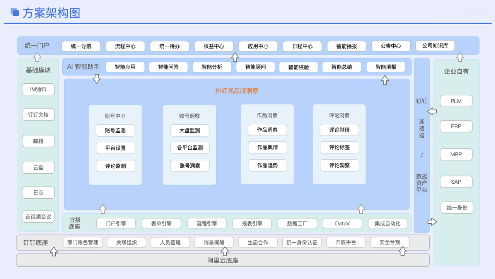This screenshot has height=279, width=495.
Task: Switch to the 统一门户 section header
Action: coord(37,45)
